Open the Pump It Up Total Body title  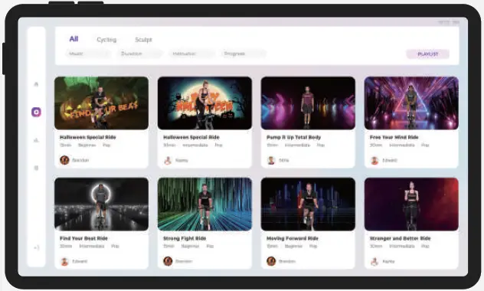click(293, 137)
